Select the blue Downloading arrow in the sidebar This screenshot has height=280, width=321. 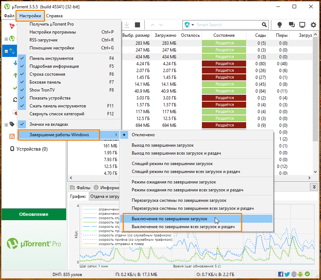(15, 63)
